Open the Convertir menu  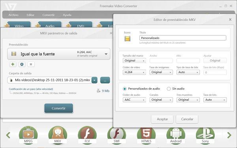click(x=48, y=15)
